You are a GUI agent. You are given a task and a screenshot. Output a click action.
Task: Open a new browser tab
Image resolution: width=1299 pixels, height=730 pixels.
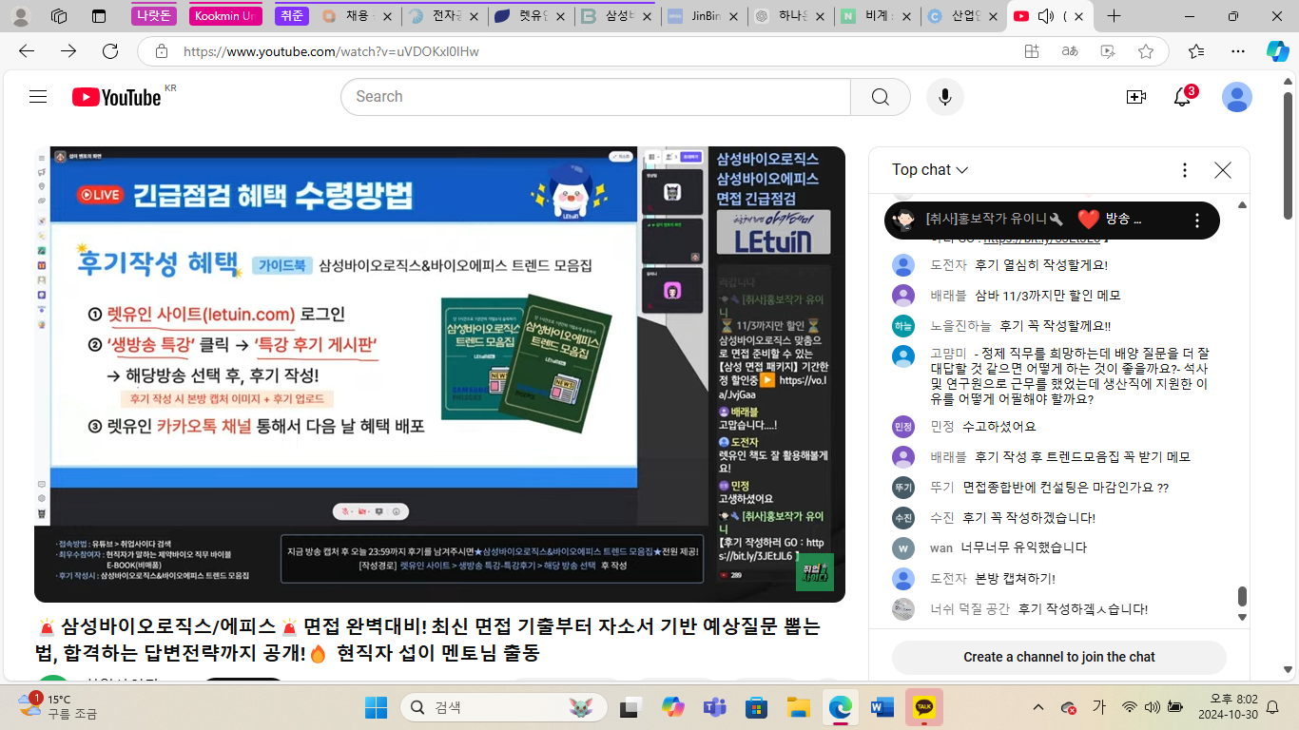[x=1115, y=16]
